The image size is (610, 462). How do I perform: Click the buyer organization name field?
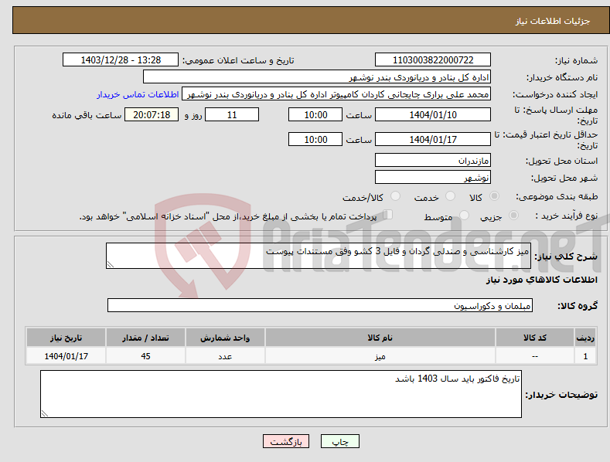tap(317, 76)
